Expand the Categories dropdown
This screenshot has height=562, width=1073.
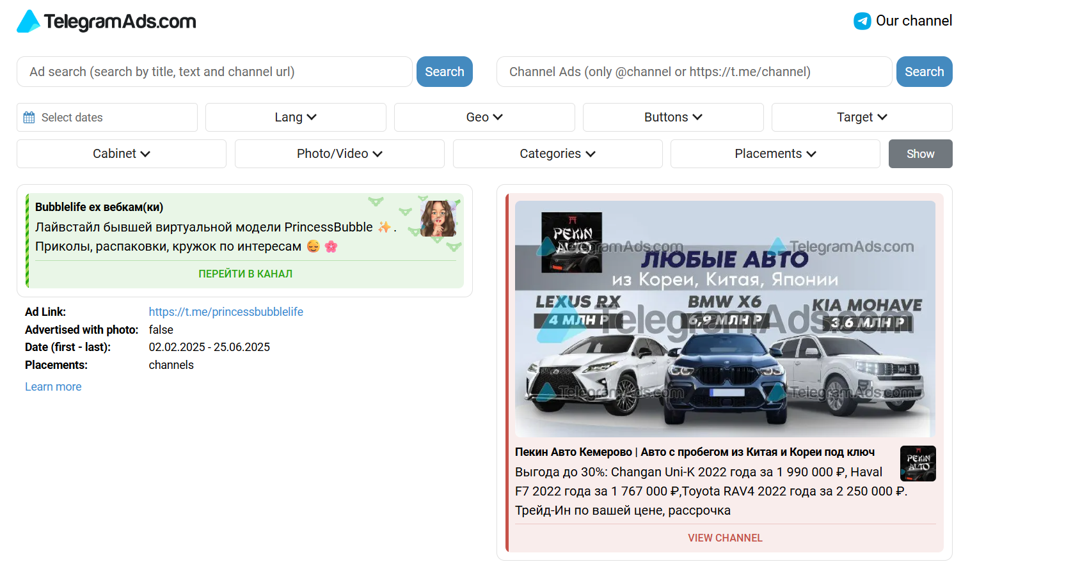[558, 154]
